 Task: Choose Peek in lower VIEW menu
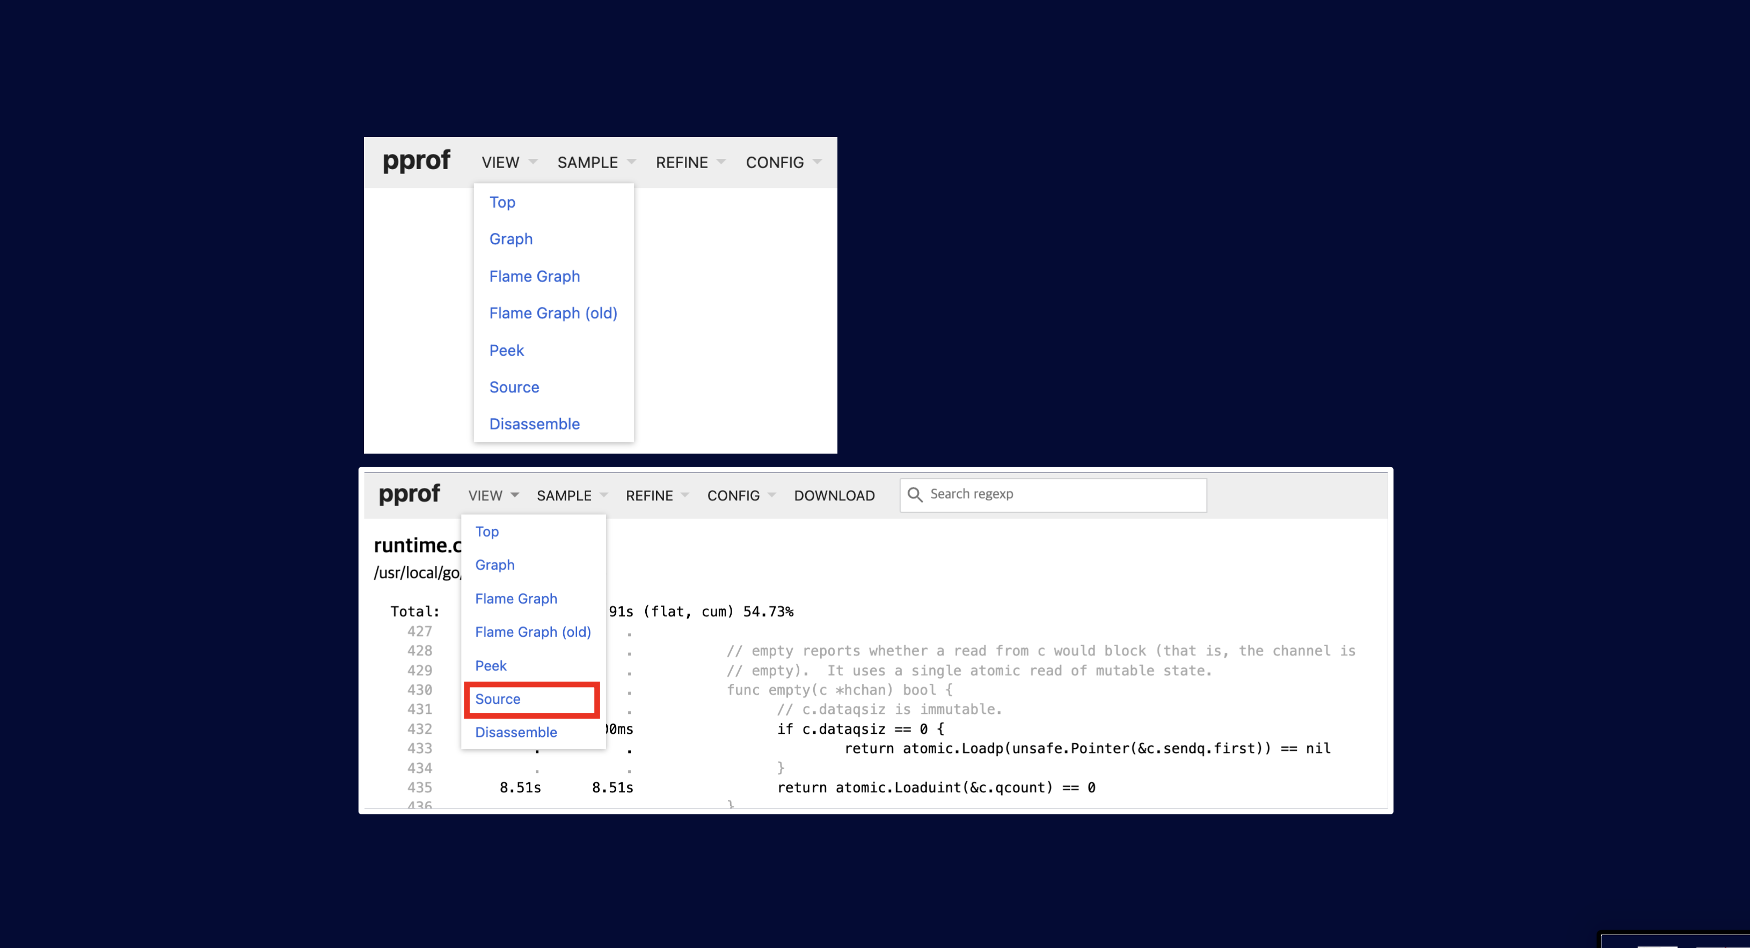[x=491, y=666]
